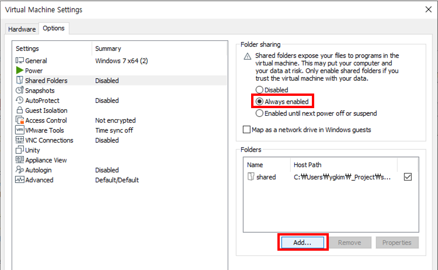This screenshot has width=438, height=270.
Task: Click the Settings column header
Action: [x=27, y=49]
